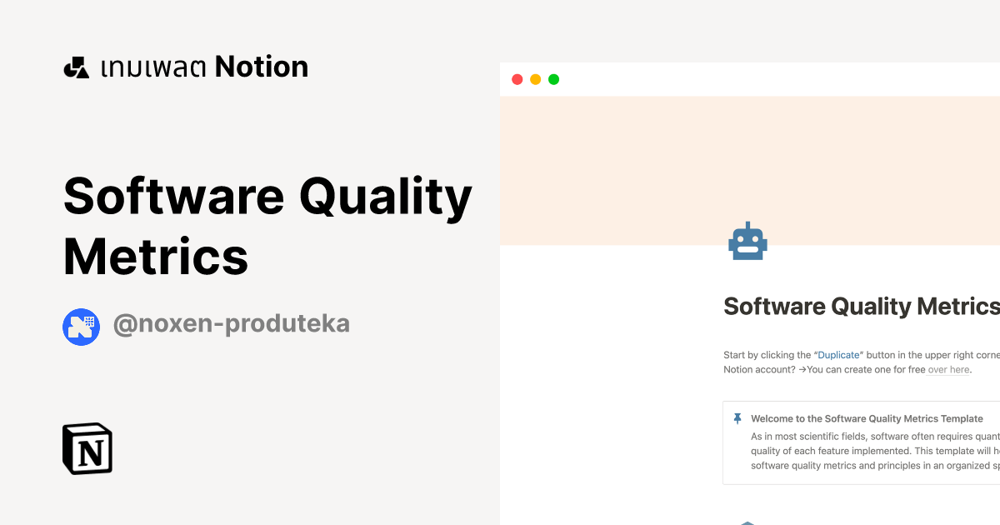Click the เทมเพลต Notion site logo mark
The height and width of the screenshot is (525, 1000).
click(76, 67)
